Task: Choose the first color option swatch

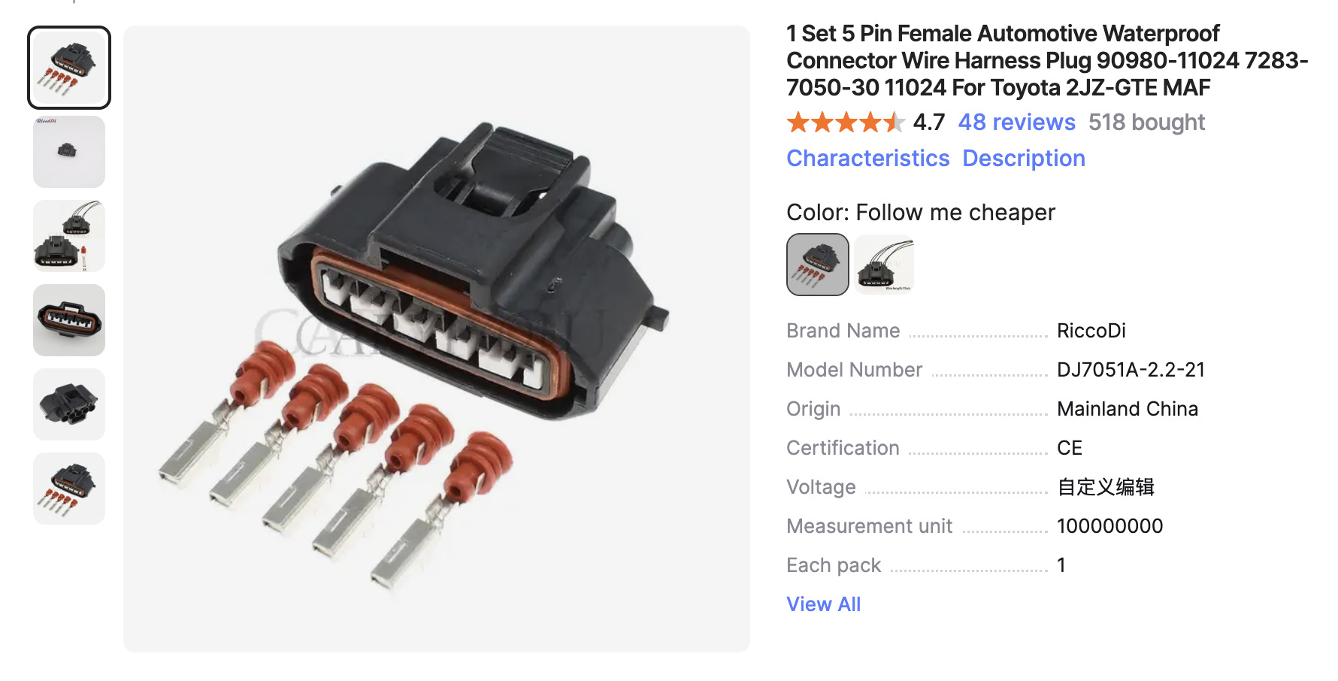Action: click(x=818, y=265)
